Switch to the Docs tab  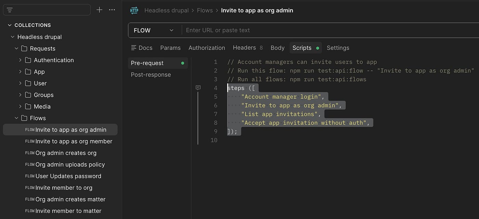(142, 48)
